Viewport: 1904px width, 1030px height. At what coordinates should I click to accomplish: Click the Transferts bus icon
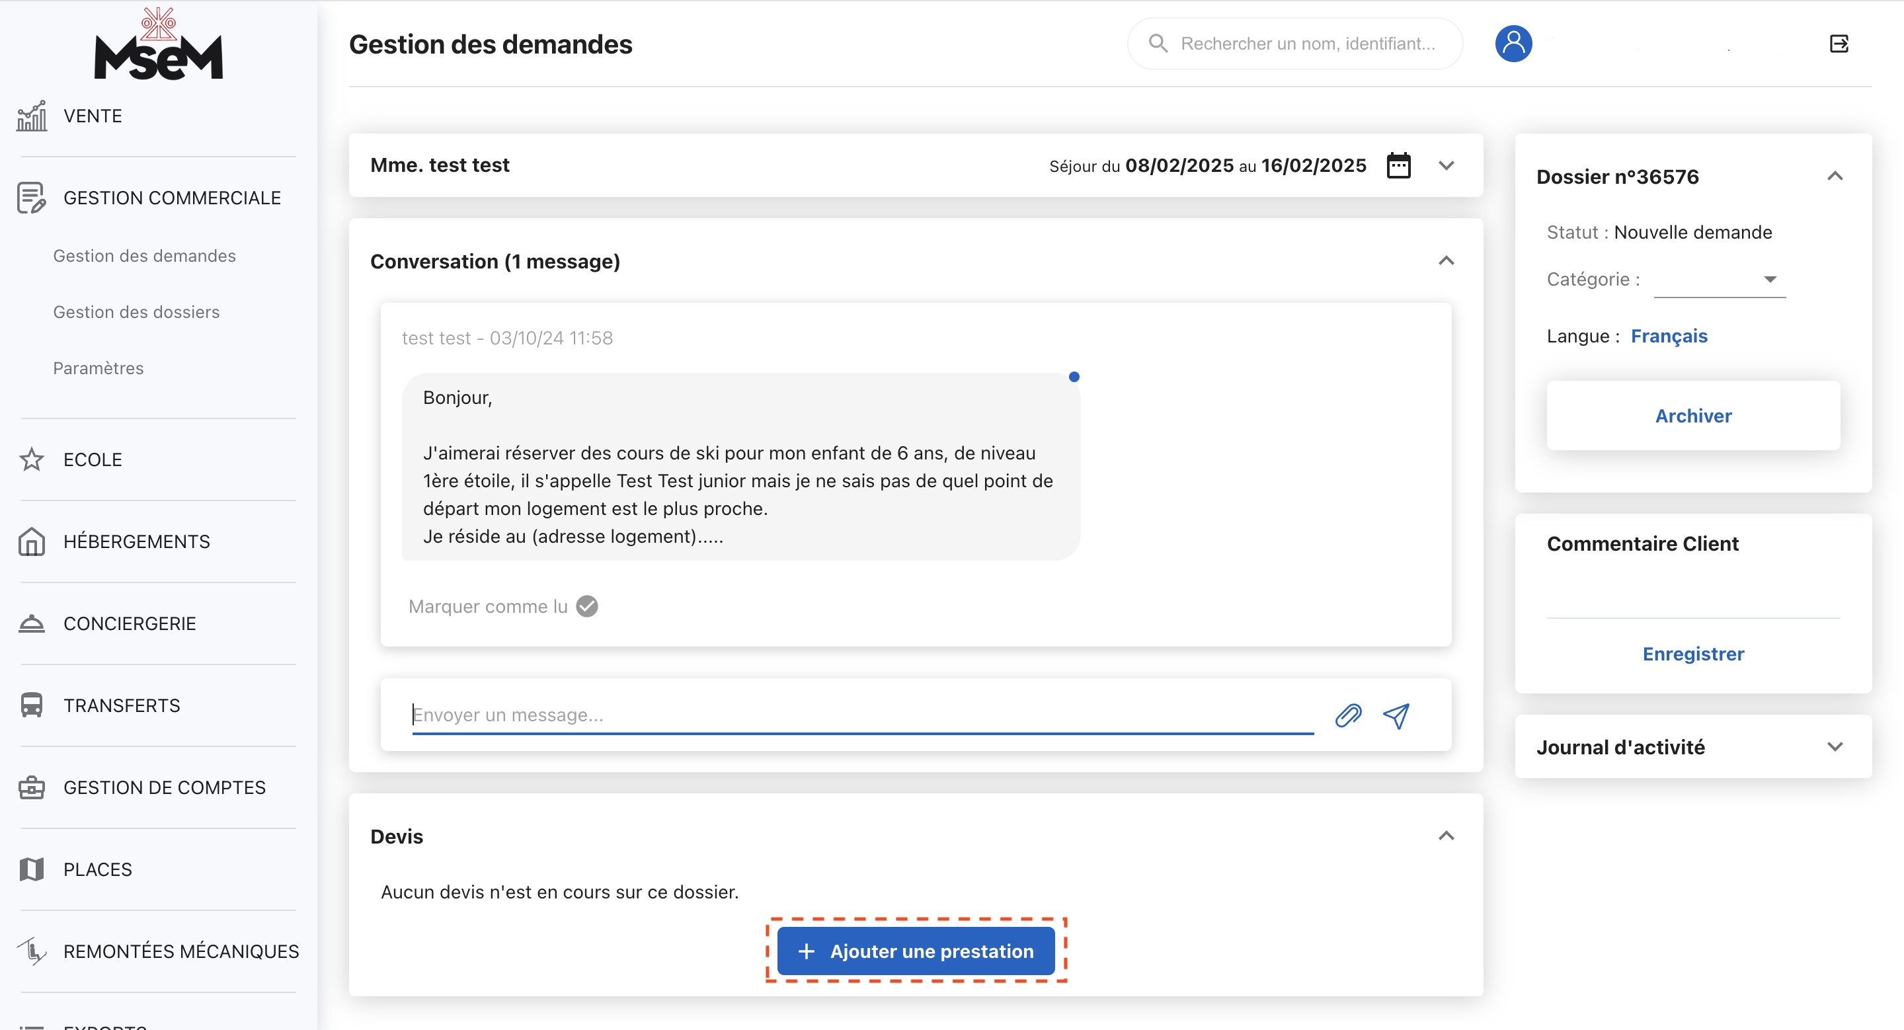(x=32, y=705)
